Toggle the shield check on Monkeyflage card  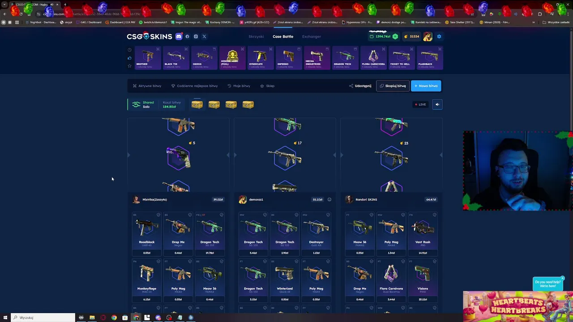[158, 262]
